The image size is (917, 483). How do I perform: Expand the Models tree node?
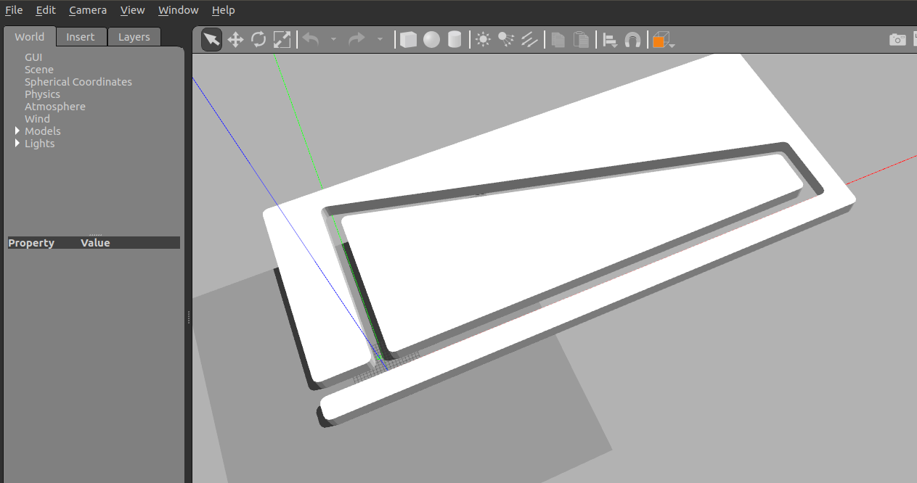[x=18, y=131]
